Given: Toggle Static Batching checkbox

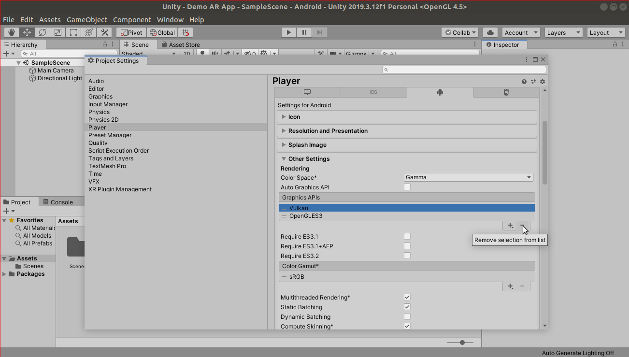Looking at the screenshot, I should coord(407,307).
